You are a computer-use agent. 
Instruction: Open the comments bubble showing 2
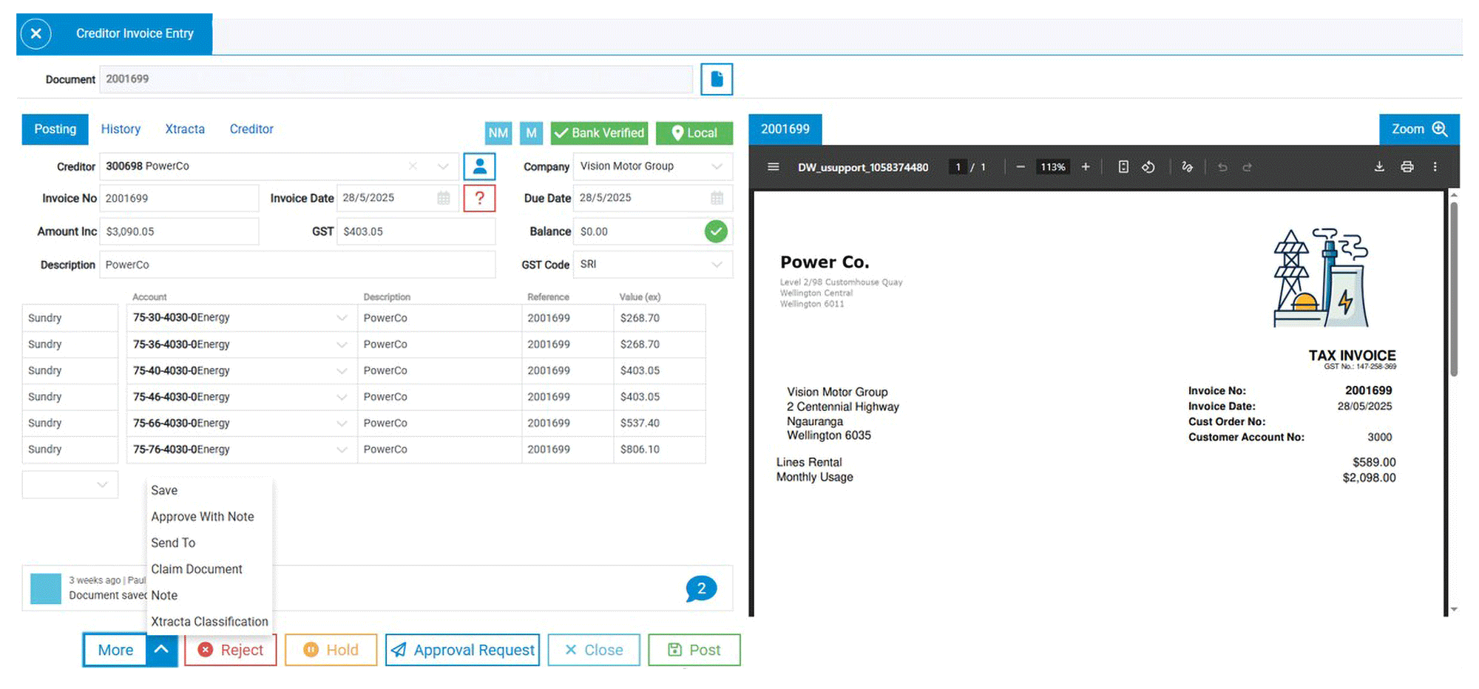(x=700, y=588)
